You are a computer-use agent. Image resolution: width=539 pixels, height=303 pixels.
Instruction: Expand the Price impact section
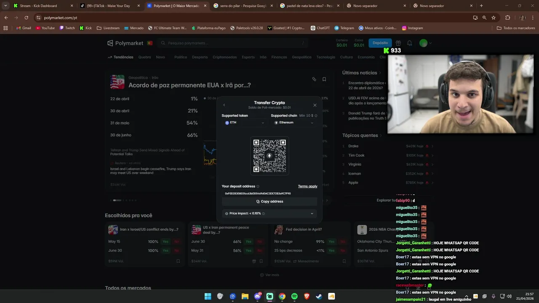tap(269, 213)
